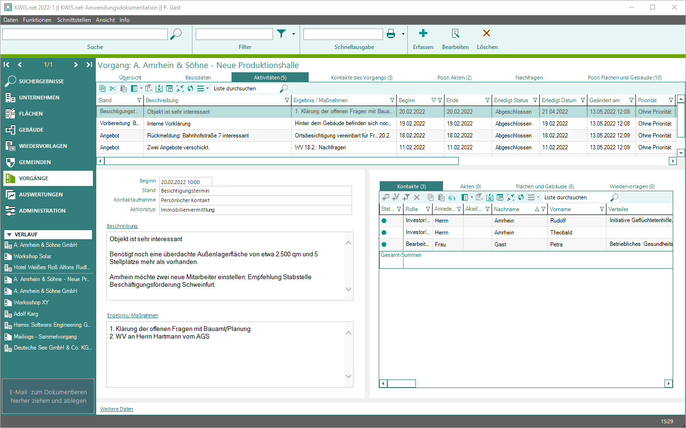Click envelope icon in Kontakte toolbar
Viewport: 686px width, 428px height.
point(452,197)
